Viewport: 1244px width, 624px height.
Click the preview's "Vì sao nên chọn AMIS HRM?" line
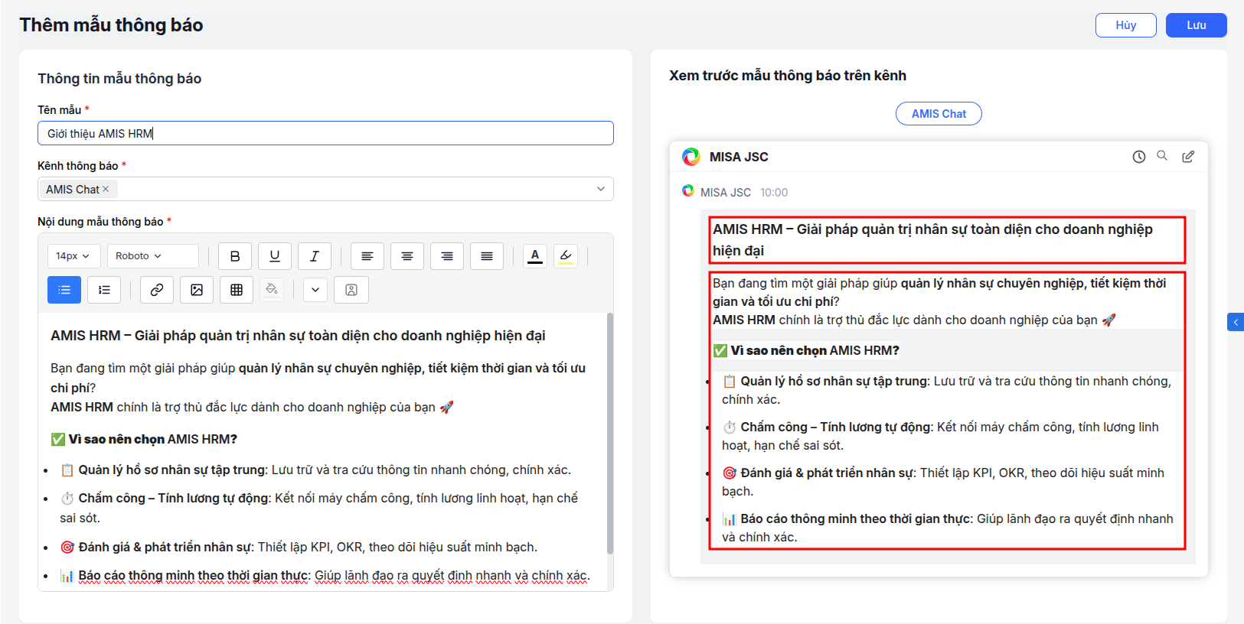click(806, 350)
